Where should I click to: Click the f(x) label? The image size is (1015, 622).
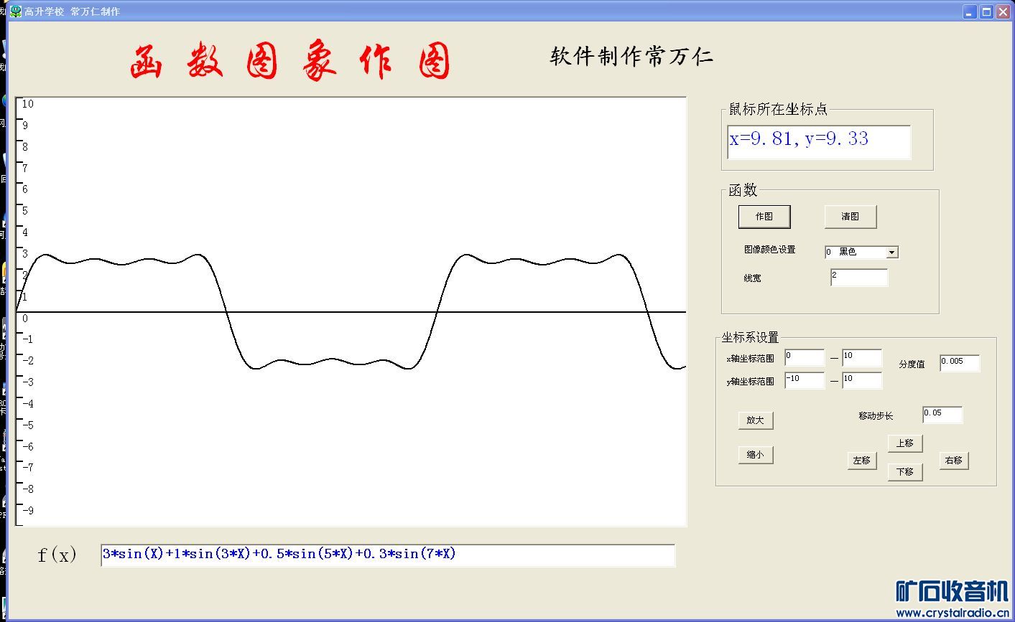coord(57,555)
